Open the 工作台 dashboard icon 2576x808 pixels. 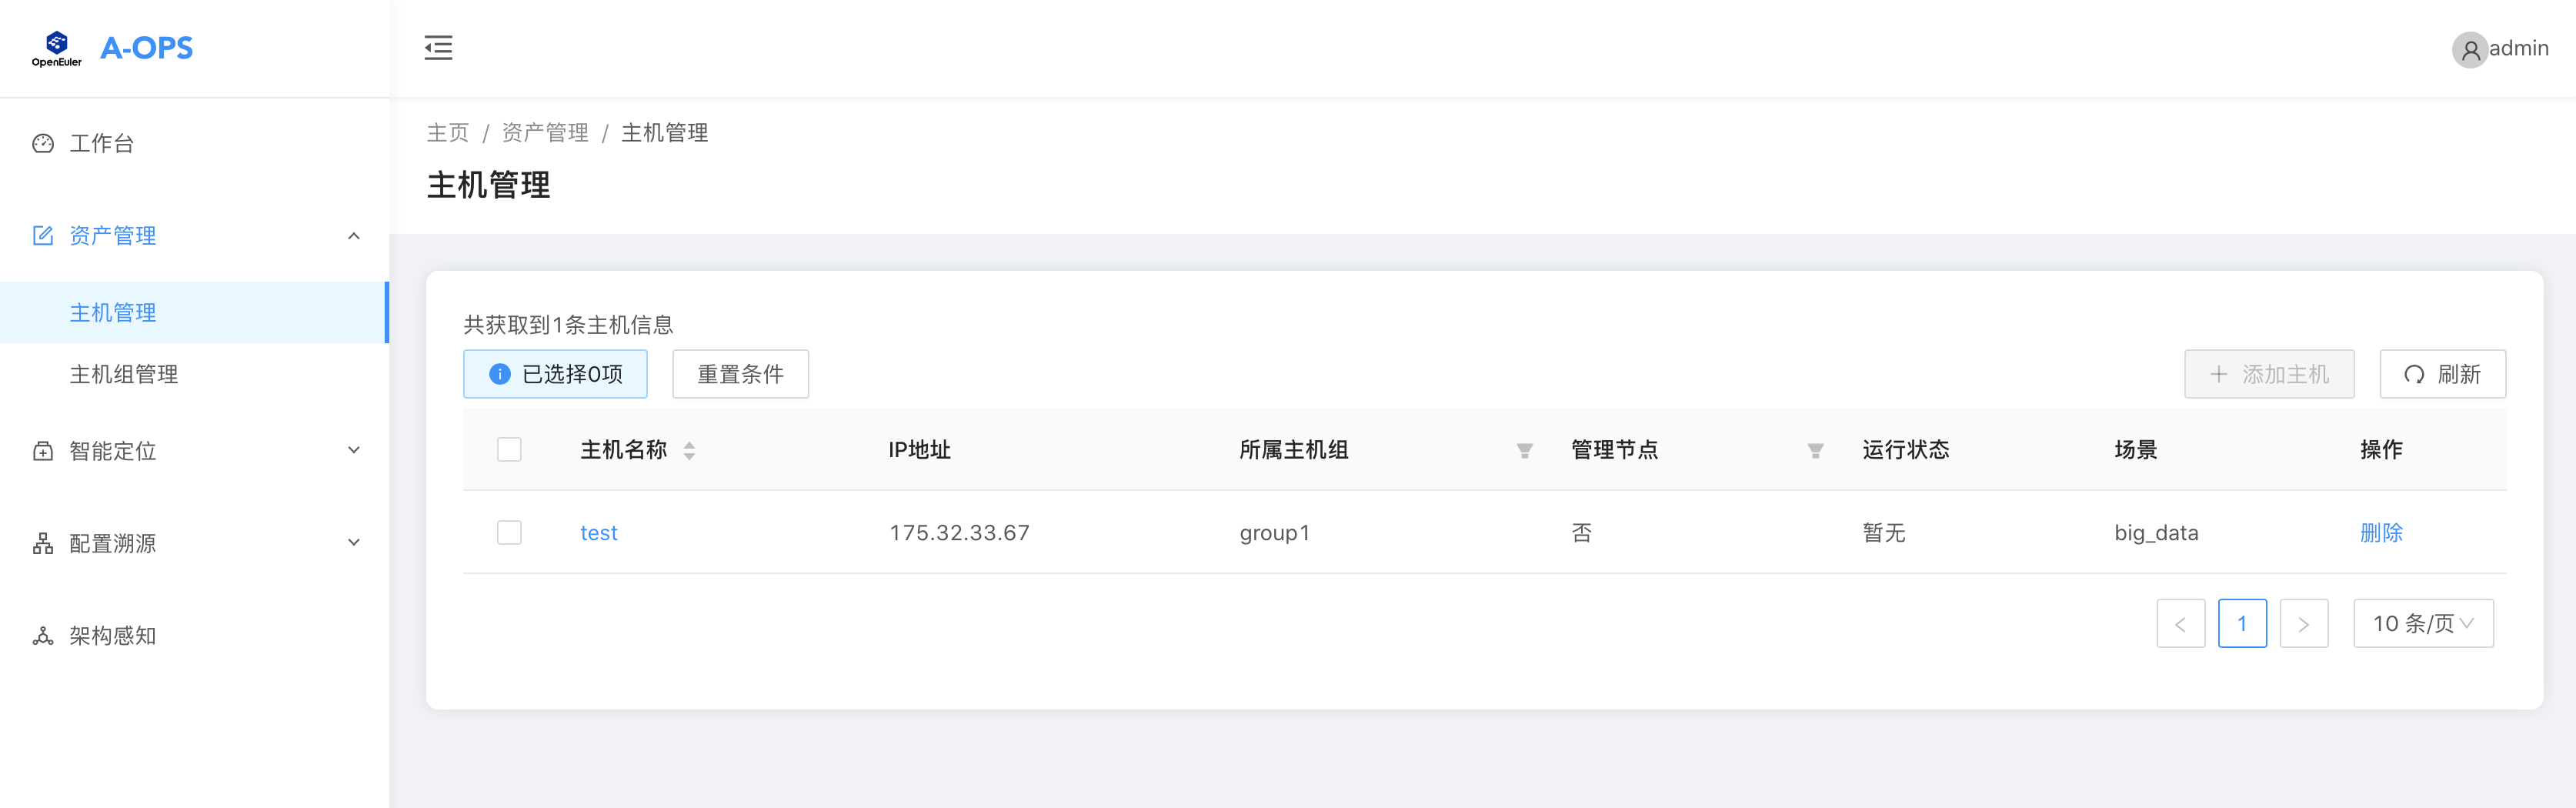[x=43, y=144]
